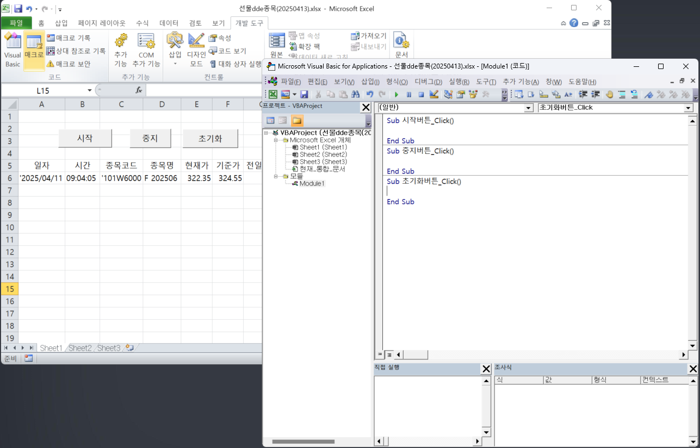Click the Undo arrow in VBA toolbar
700x448 pixels.
click(370, 94)
